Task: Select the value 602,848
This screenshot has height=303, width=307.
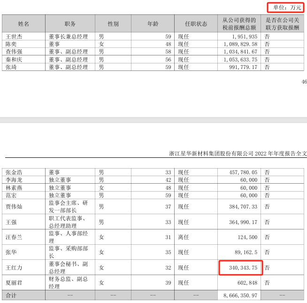Action: [x=247, y=283]
